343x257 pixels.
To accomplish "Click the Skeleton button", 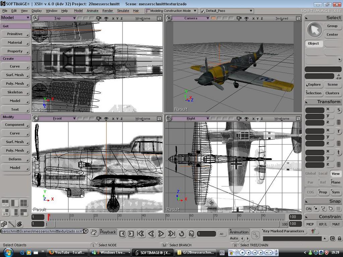I will [15, 92].
